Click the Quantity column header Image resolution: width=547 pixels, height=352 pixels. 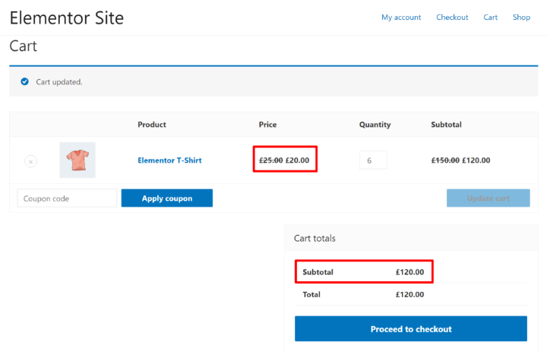[x=375, y=125]
